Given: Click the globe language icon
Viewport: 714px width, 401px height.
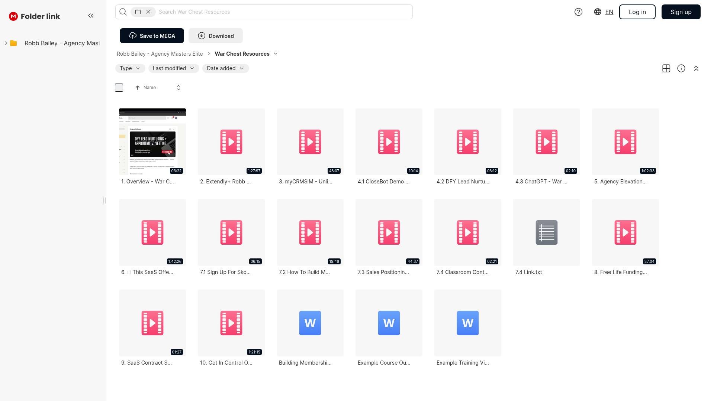Looking at the screenshot, I should tap(598, 12).
